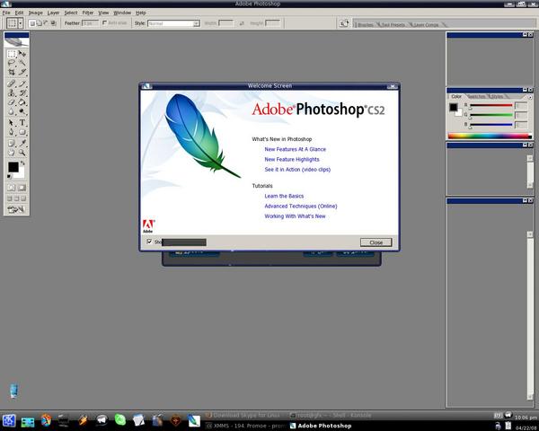Select the Eraser tool
The image size is (539, 431).
click(x=12, y=102)
